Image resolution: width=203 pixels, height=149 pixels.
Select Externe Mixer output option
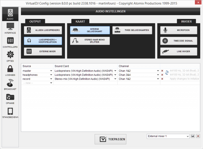pyautogui.click(x=43, y=52)
